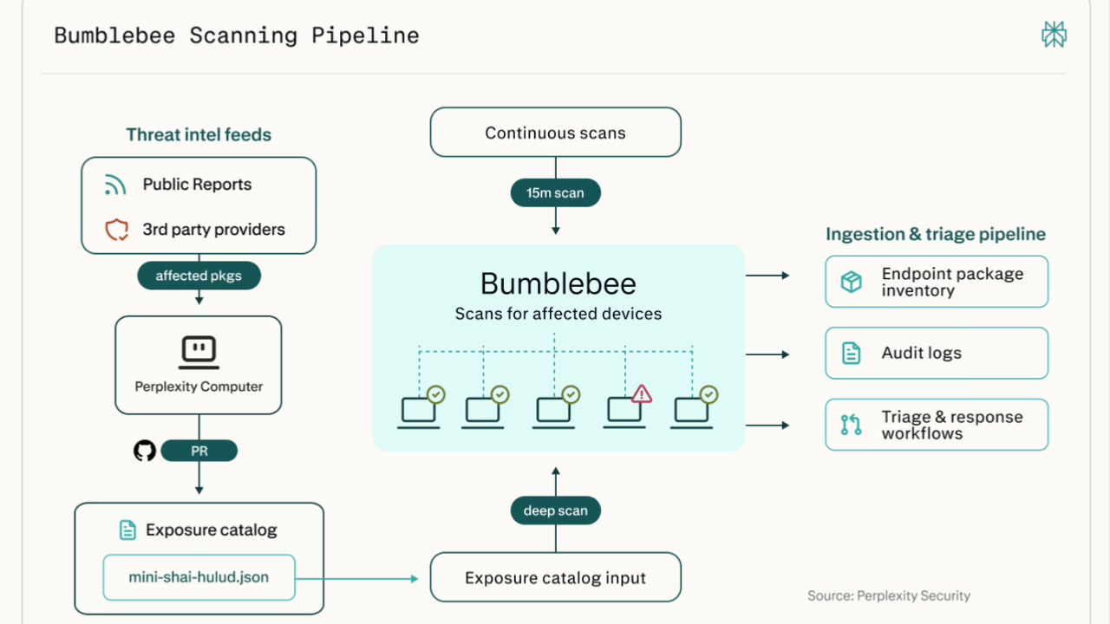
Task: Click the '3rd party providers' label
Action: coord(213,230)
